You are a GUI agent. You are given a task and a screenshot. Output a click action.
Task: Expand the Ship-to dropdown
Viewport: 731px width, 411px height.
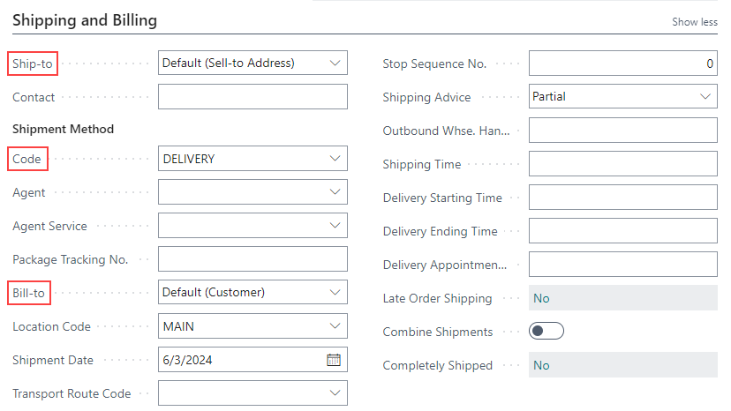tap(335, 63)
